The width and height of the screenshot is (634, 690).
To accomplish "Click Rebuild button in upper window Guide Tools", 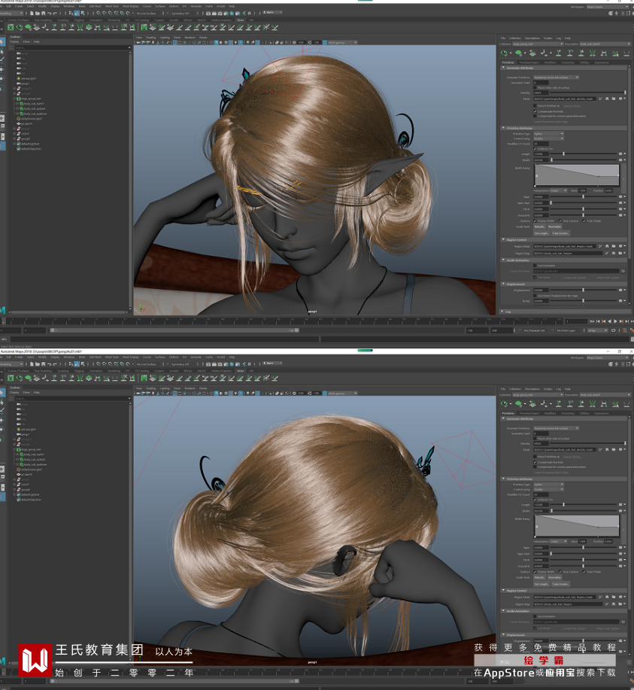I will [x=540, y=226].
